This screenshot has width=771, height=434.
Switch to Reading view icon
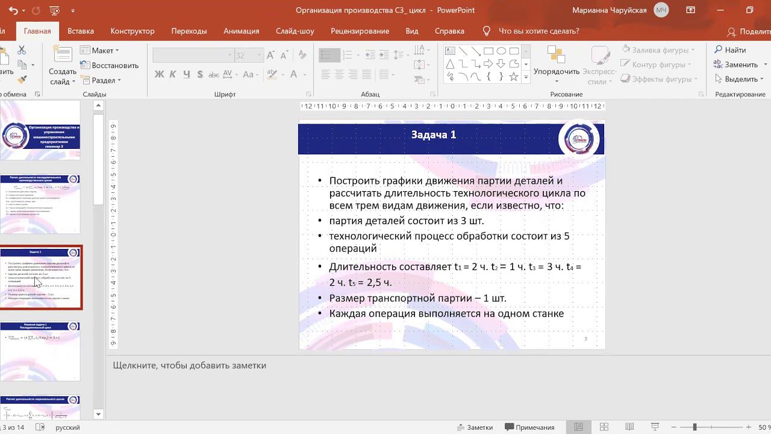click(629, 427)
